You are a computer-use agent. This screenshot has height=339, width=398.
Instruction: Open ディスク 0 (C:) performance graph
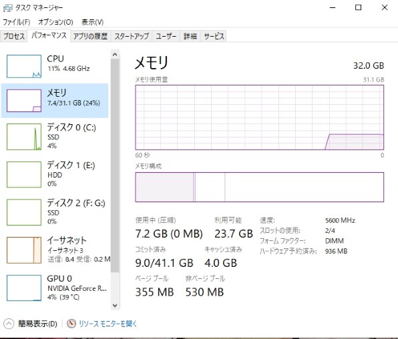point(55,137)
